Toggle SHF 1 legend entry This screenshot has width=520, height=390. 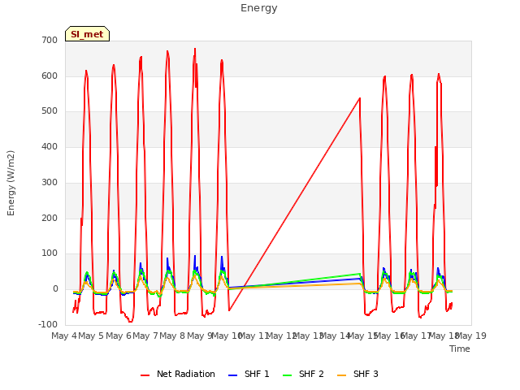click(x=249, y=374)
